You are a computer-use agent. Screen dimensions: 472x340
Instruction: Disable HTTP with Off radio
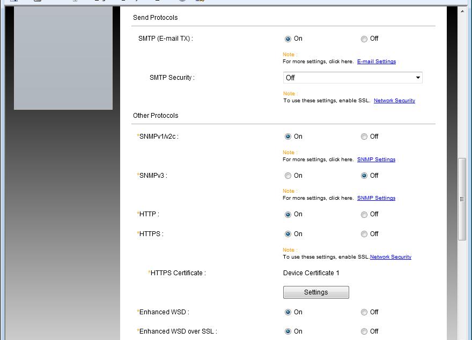(x=364, y=214)
